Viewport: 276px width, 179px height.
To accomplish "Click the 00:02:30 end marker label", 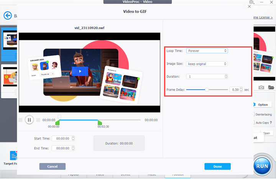I will [x=103, y=126].
